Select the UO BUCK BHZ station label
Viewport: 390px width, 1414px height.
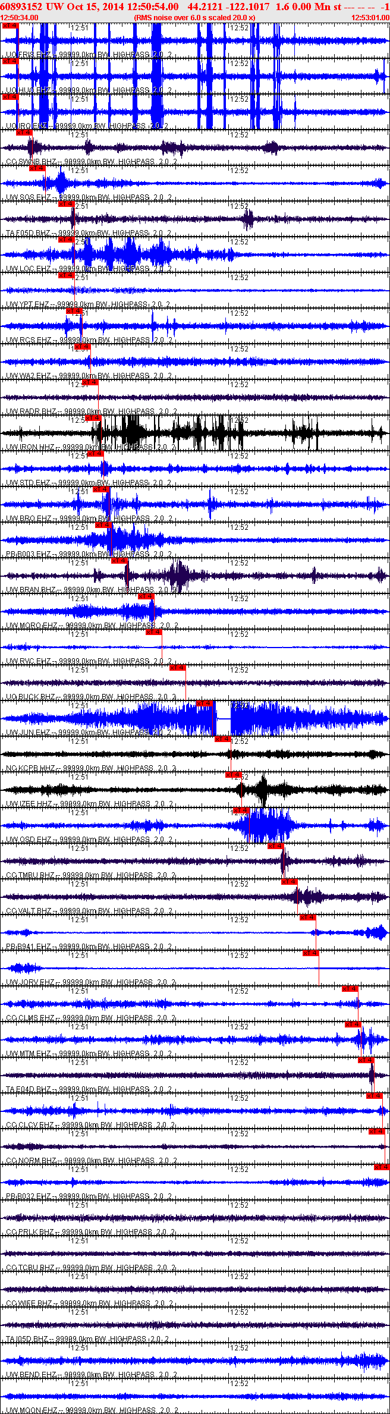click(91, 697)
